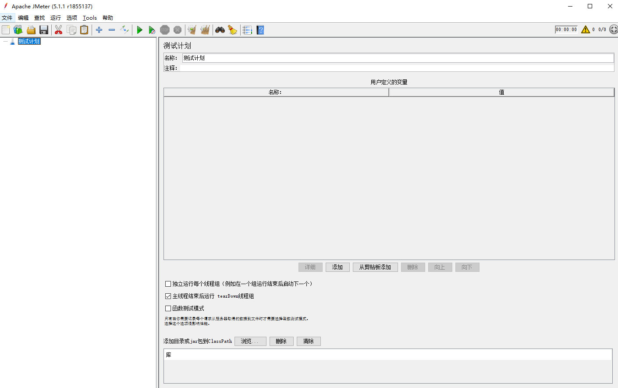Click the 0/0 thread count indicator
This screenshot has width=618, height=388.
tap(602, 29)
